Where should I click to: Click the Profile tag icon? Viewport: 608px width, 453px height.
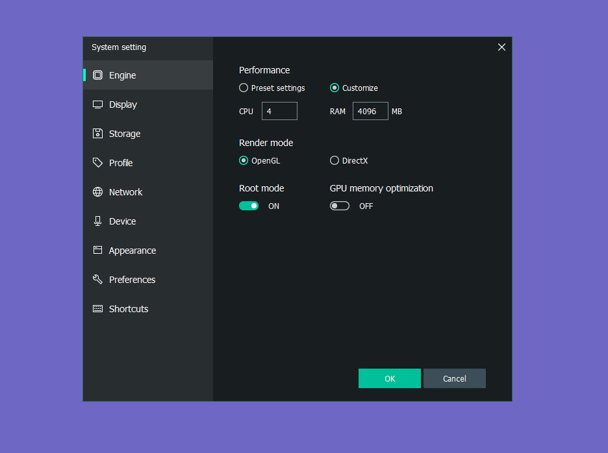(x=97, y=162)
